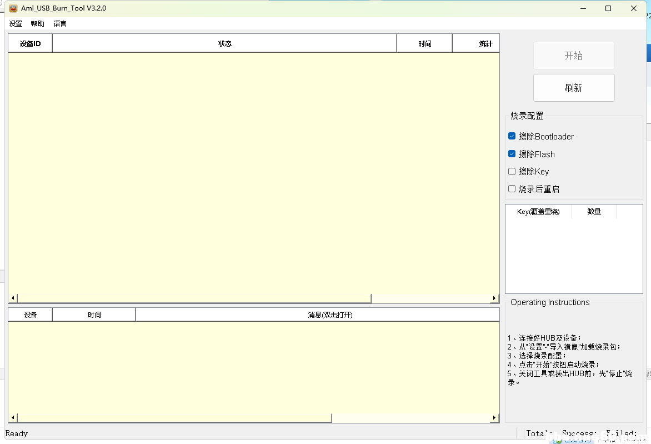
Task: Uncheck the 擦除Bootloader checkbox
Action: pyautogui.click(x=512, y=136)
